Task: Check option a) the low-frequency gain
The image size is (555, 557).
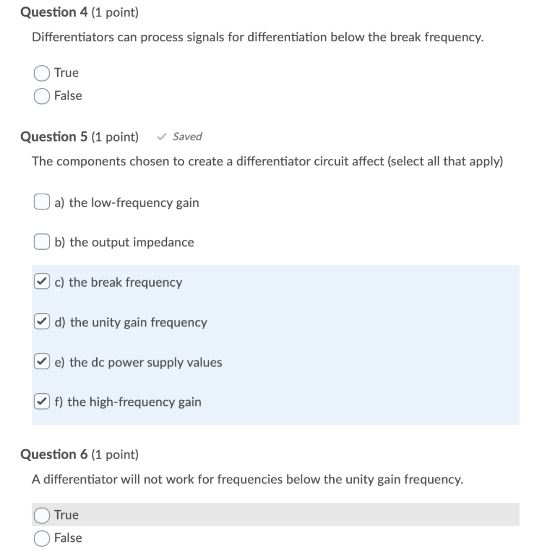Action: [x=41, y=201]
